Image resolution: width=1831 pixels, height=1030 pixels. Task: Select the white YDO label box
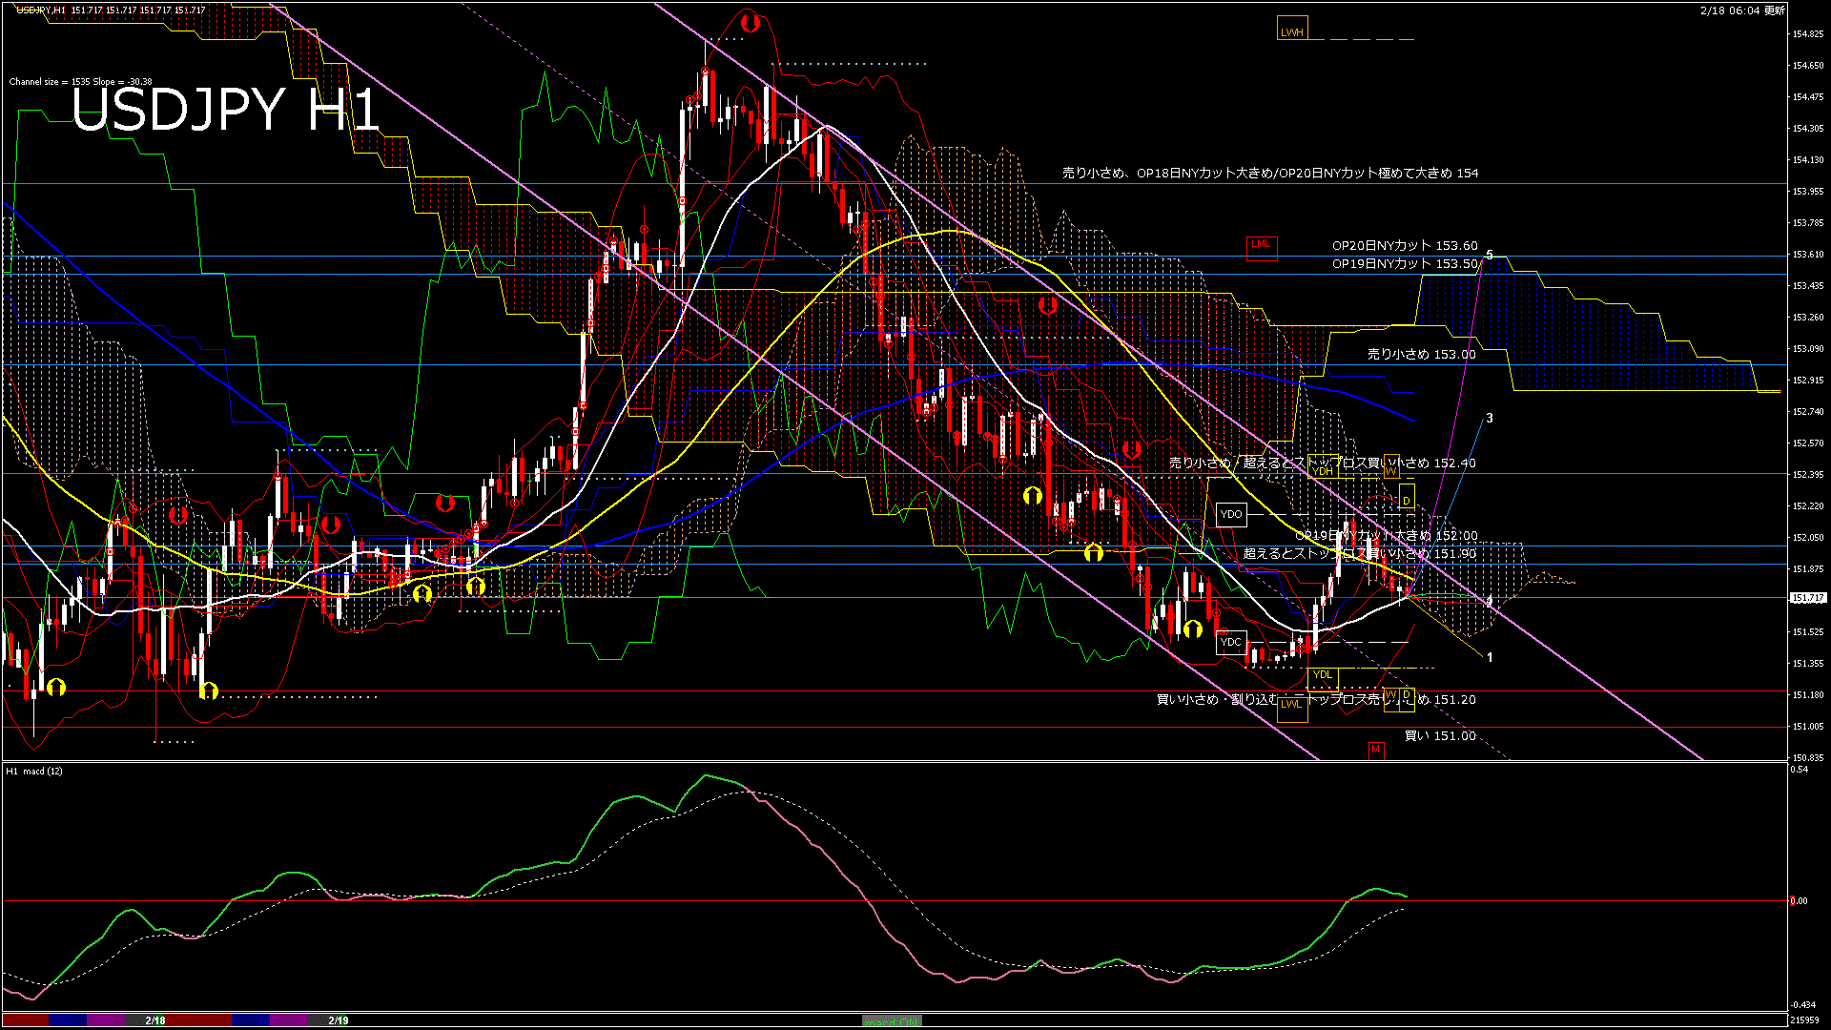click(1231, 514)
